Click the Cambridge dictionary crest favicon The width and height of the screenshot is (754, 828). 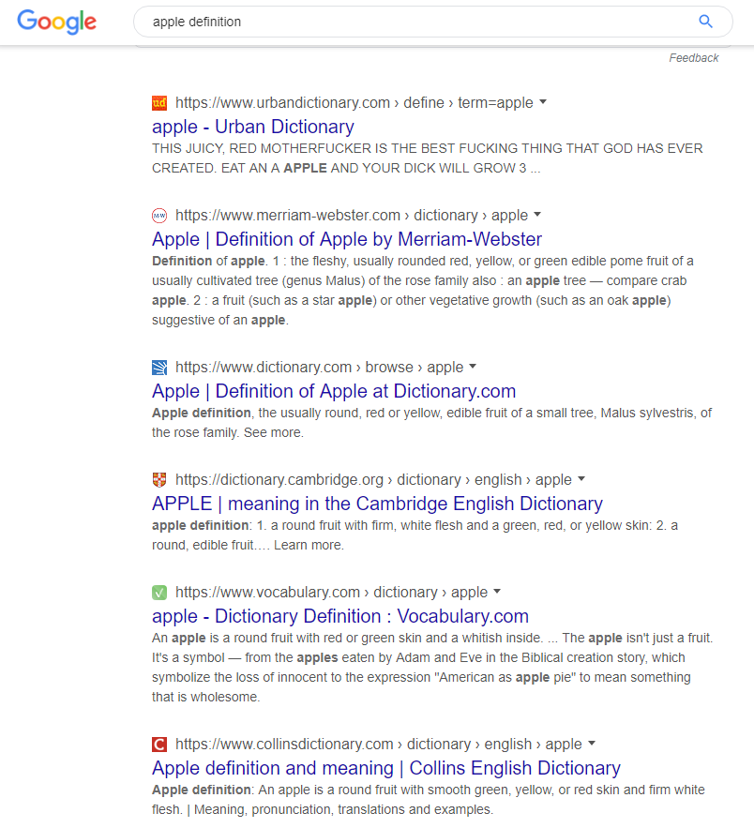(x=159, y=479)
